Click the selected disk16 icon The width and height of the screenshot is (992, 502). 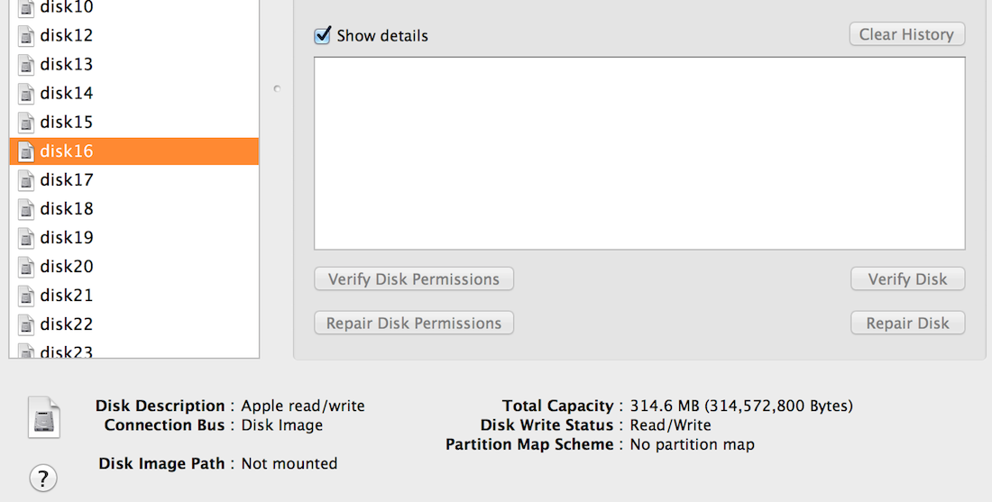pos(26,151)
